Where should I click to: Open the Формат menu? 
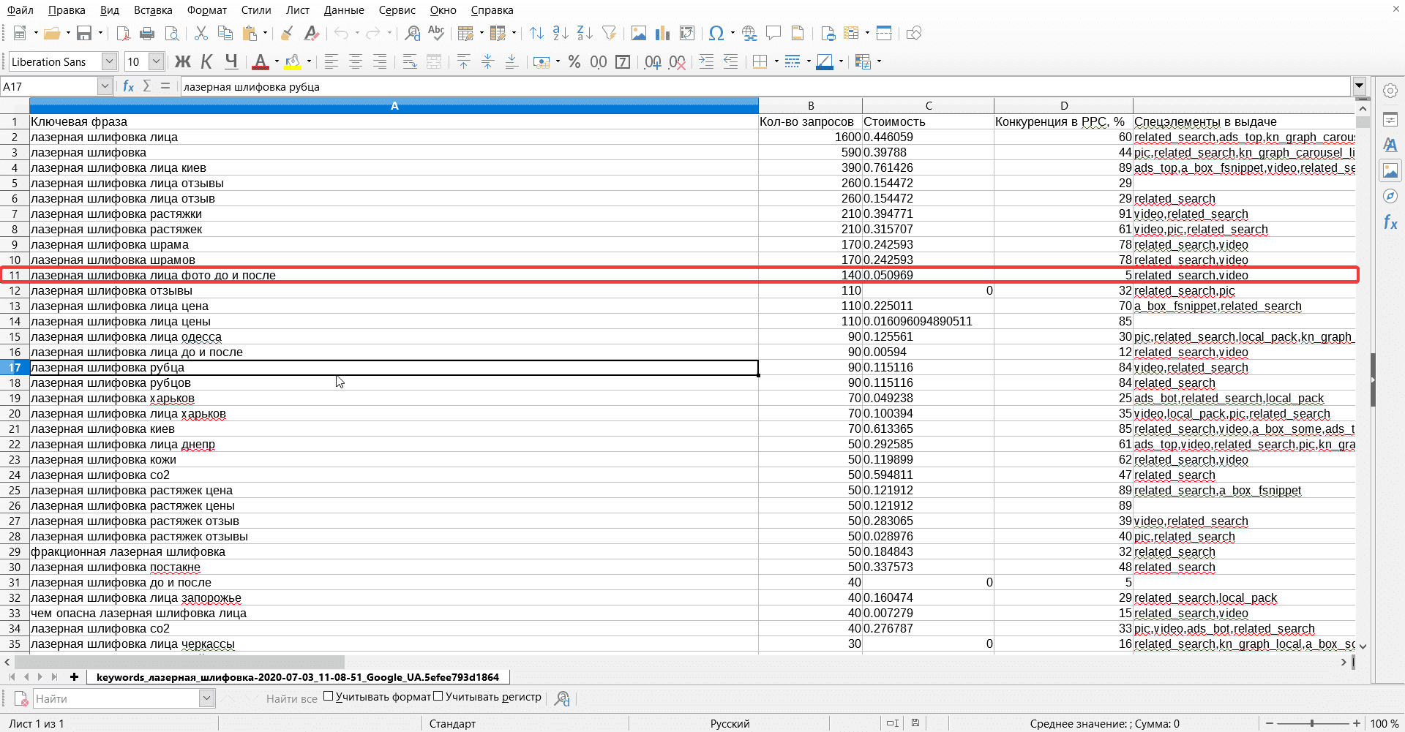coord(207,10)
